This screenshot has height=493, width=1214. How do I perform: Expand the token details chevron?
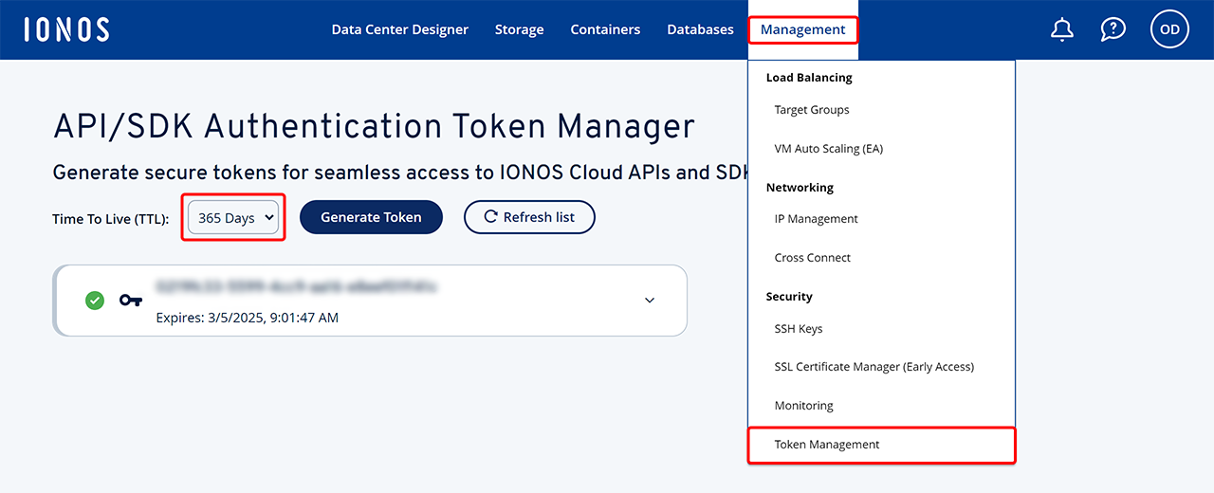[650, 301]
